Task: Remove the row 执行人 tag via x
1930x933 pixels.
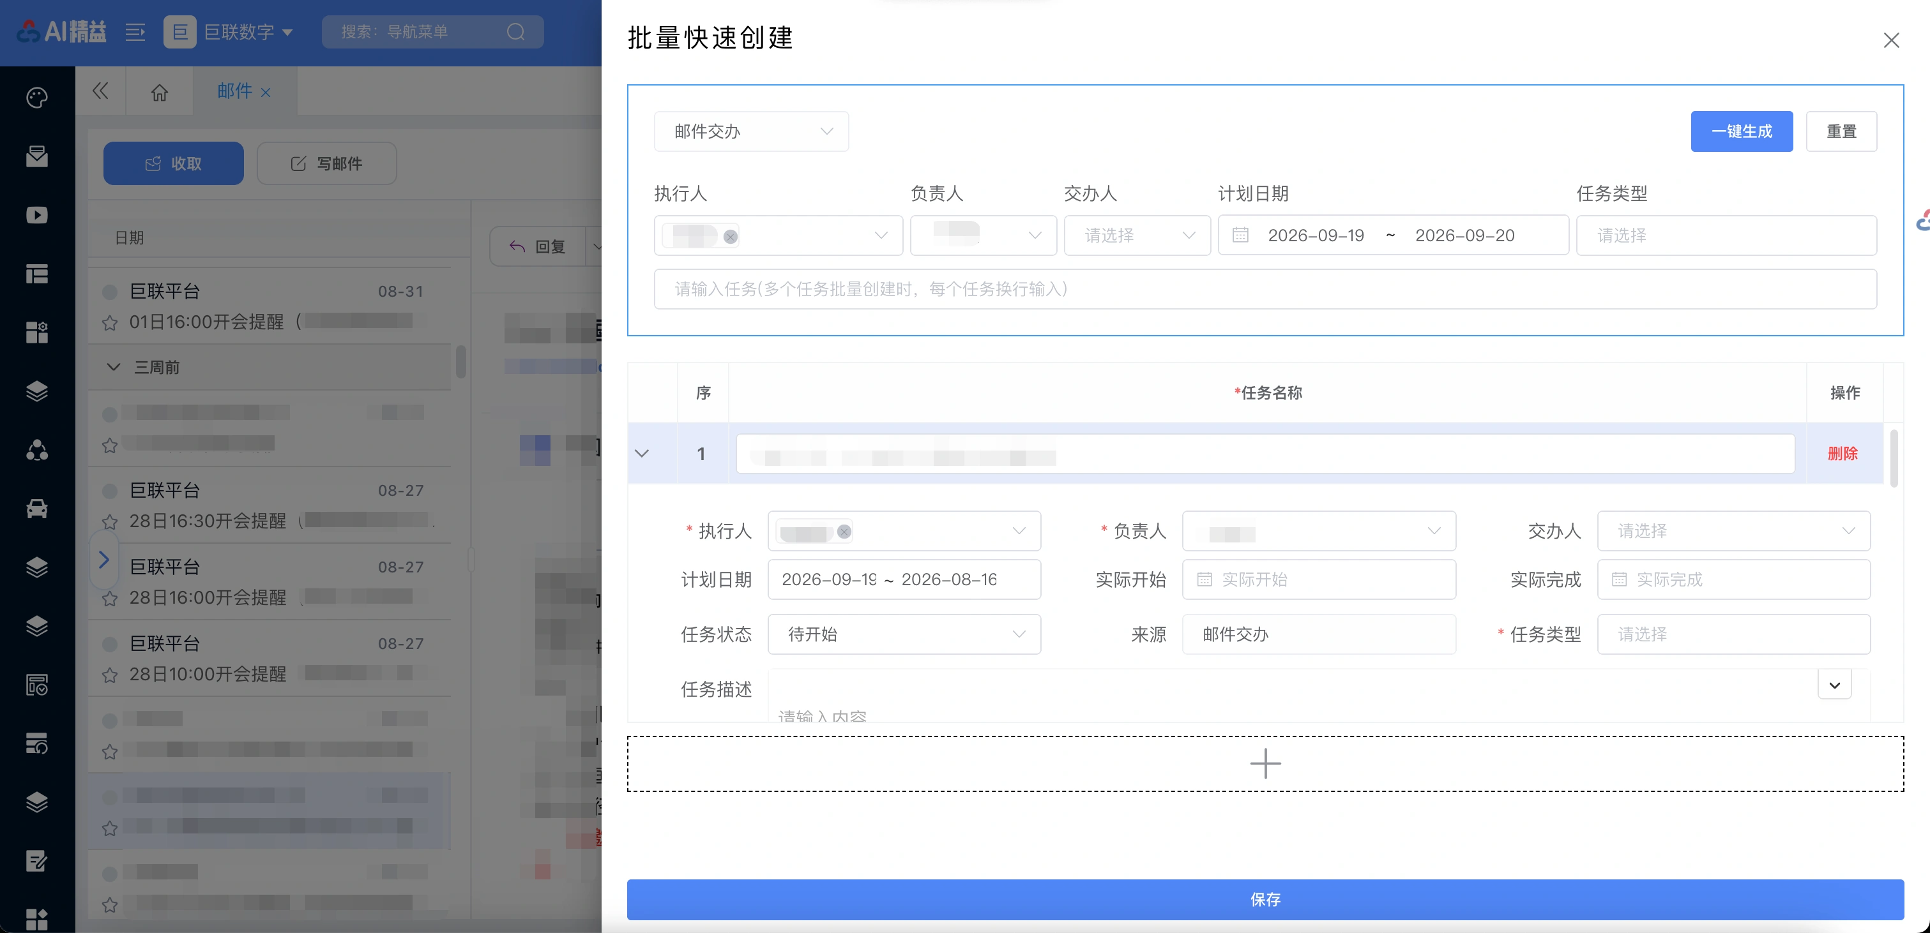Action: [x=844, y=532]
